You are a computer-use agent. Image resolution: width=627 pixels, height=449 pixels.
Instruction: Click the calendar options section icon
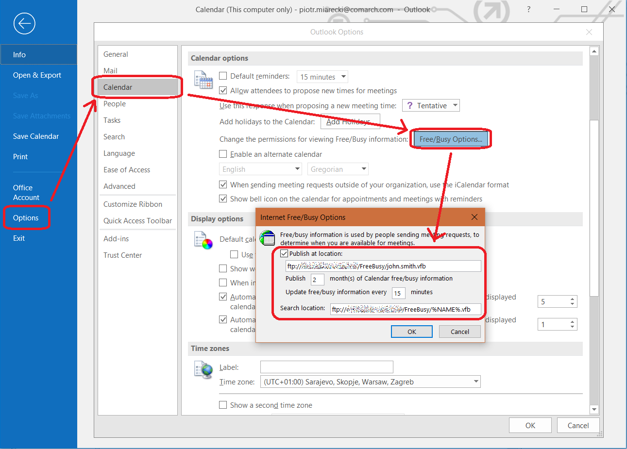[203, 80]
